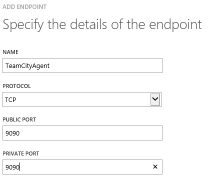This screenshot has height=184, width=210.
Task: Open the protocol dropdown chevron arrow
Action: (155, 99)
